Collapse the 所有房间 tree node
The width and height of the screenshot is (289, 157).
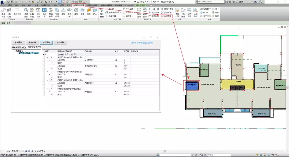(14, 51)
